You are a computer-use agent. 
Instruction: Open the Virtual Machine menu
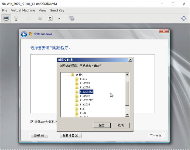point(23,11)
